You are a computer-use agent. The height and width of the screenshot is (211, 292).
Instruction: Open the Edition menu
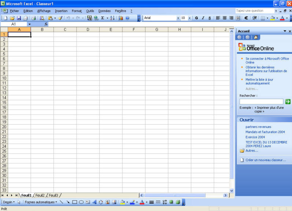28,11
